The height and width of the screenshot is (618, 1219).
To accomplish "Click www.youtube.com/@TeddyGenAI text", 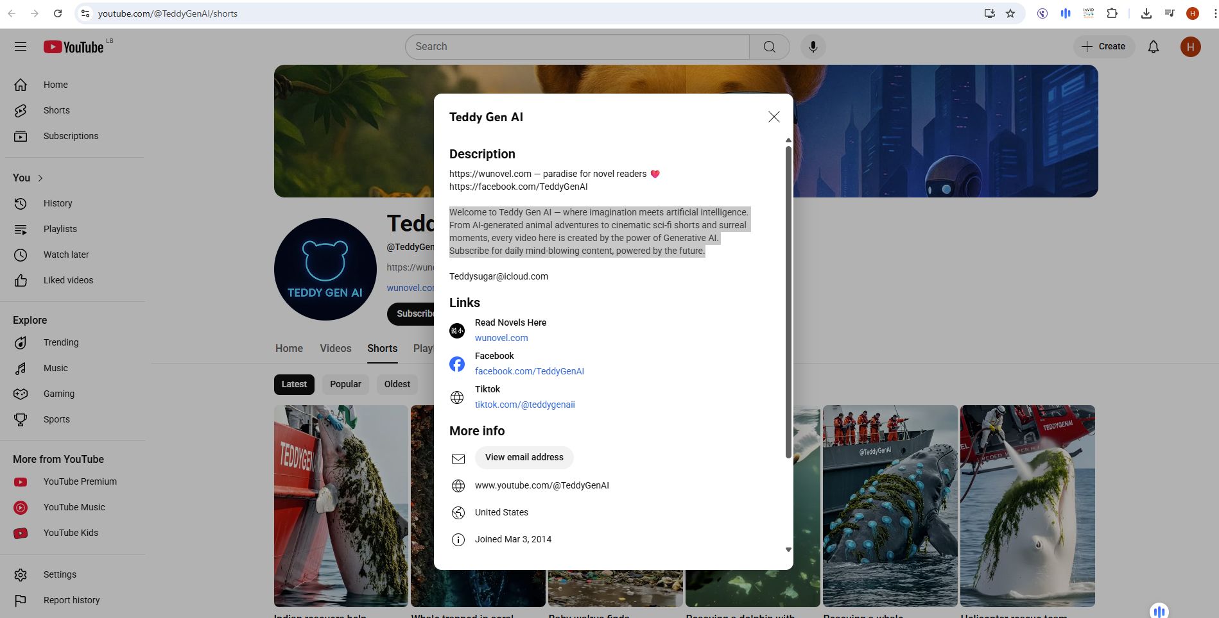I will [x=542, y=485].
